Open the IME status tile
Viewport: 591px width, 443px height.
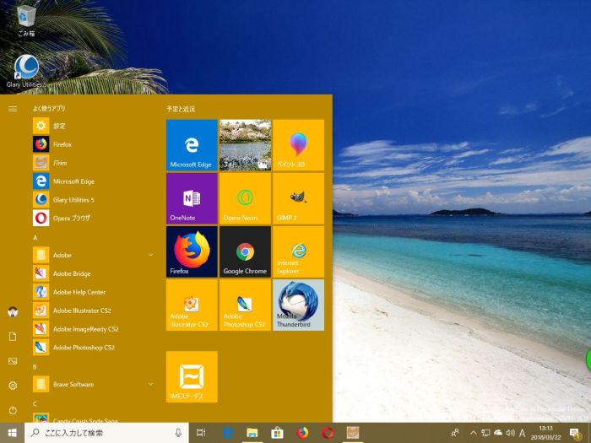pos(192,376)
